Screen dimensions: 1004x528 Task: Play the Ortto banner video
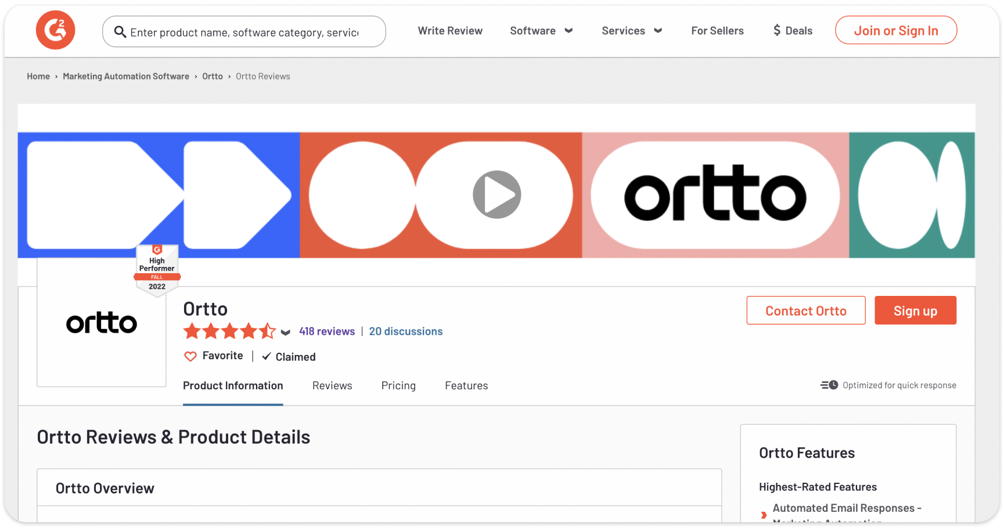tap(497, 195)
